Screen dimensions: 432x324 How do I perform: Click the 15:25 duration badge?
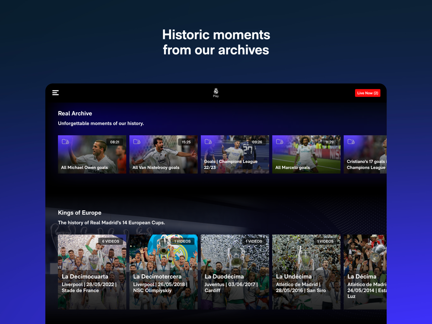[186, 142]
